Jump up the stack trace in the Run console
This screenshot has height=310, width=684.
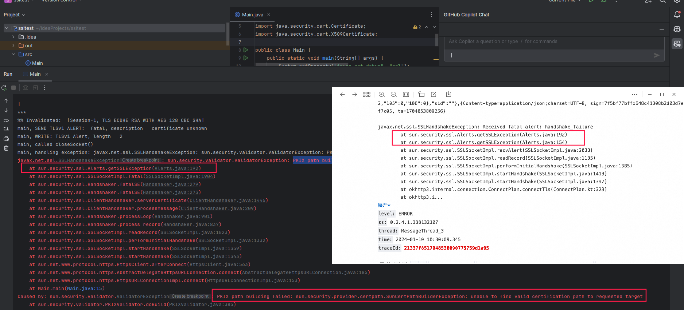6,101
